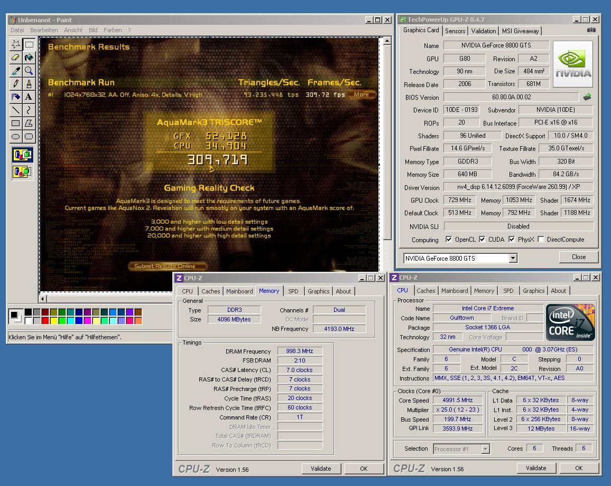The height and width of the screenshot is (486, 611).
Task: Click the More button in the benchmark results
Action: click(x=361, y=94)
